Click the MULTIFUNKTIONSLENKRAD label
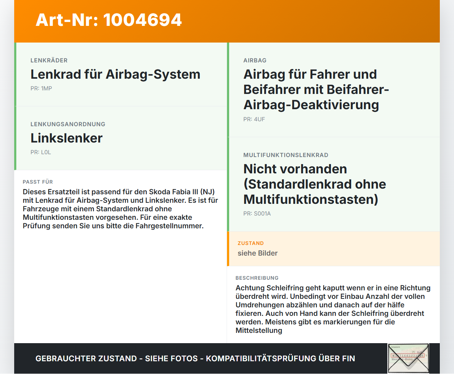Screen dimensions: 454x374 286,155
